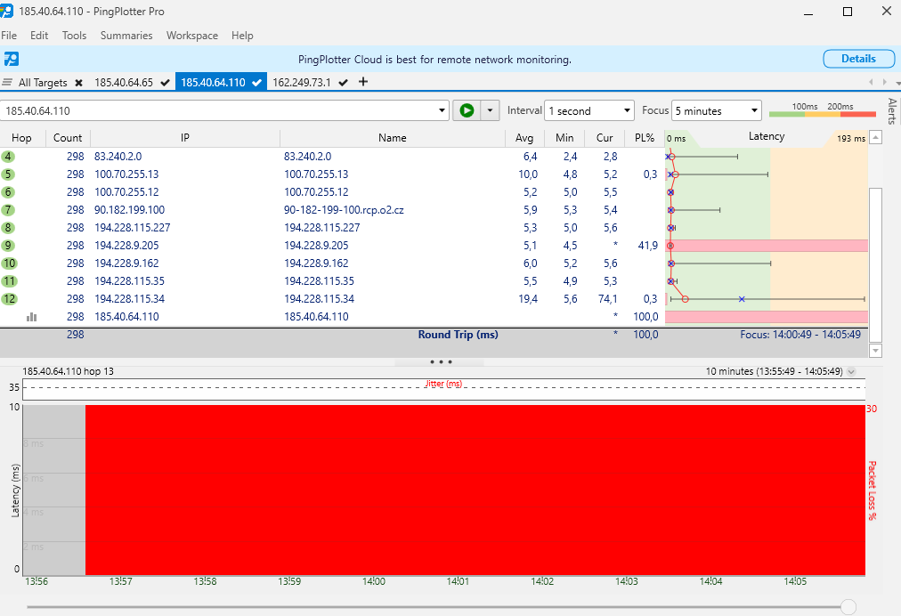
Task: Open the Workspace menu
Action: click(x=191, y=36)
